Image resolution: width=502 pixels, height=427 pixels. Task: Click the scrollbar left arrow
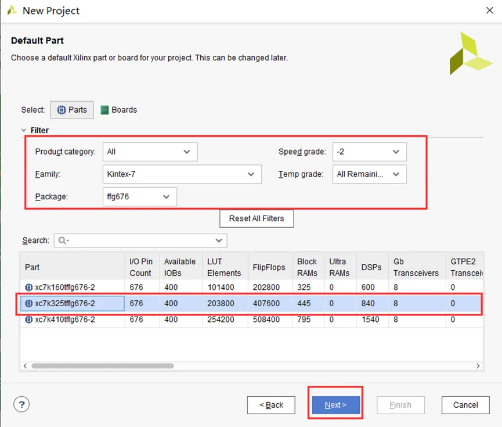pos(25,366)
